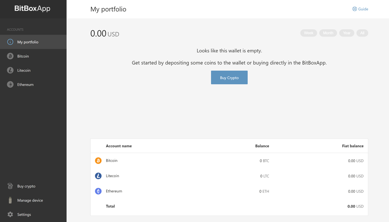Open My portfolio in the sidebar

pos(33,42)
